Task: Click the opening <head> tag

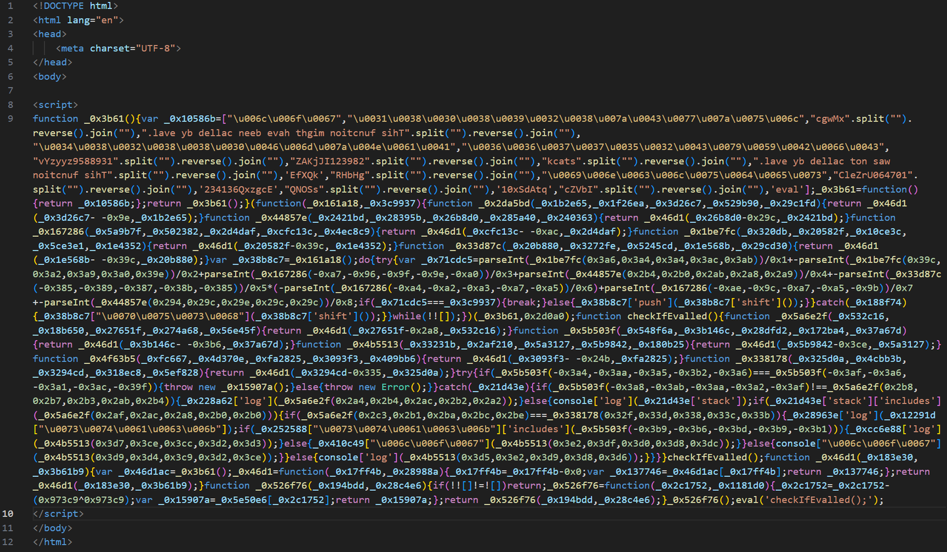Action: click(x=50, y=34)
